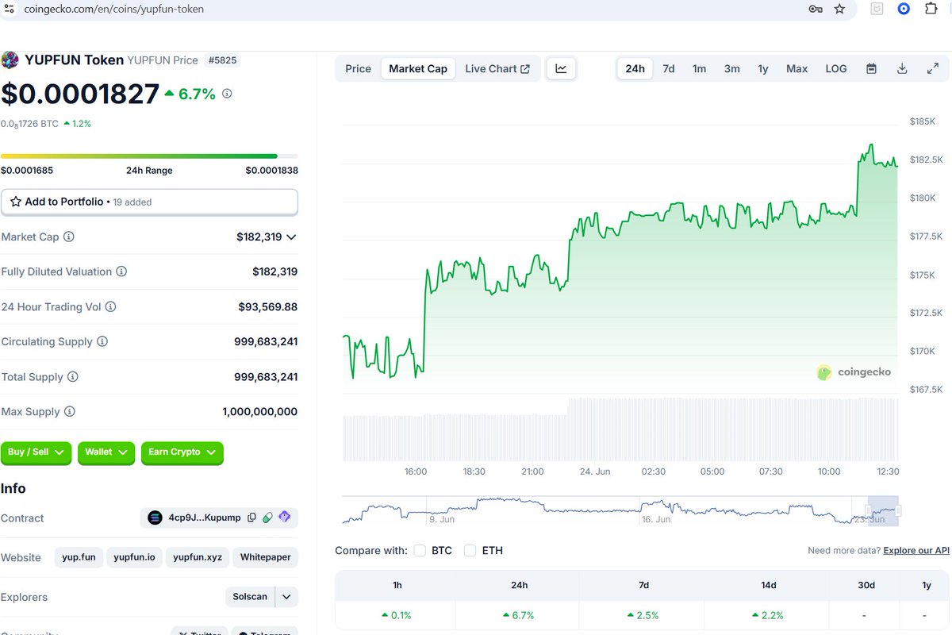Click the 4cp9J...Kupump contract address
This screenshot has width=952, height=635.
(x=205, y=518)
